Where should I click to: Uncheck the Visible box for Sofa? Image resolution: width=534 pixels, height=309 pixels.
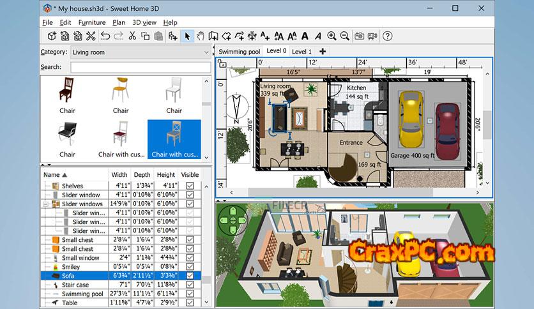tap(190, 276)
